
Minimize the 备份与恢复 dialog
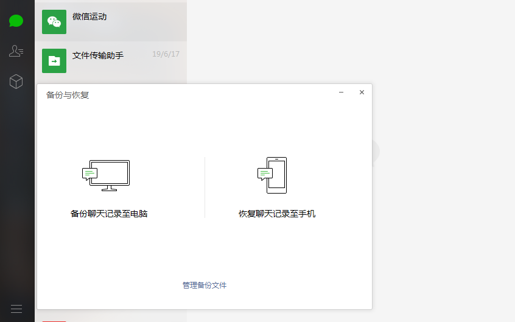342,93
